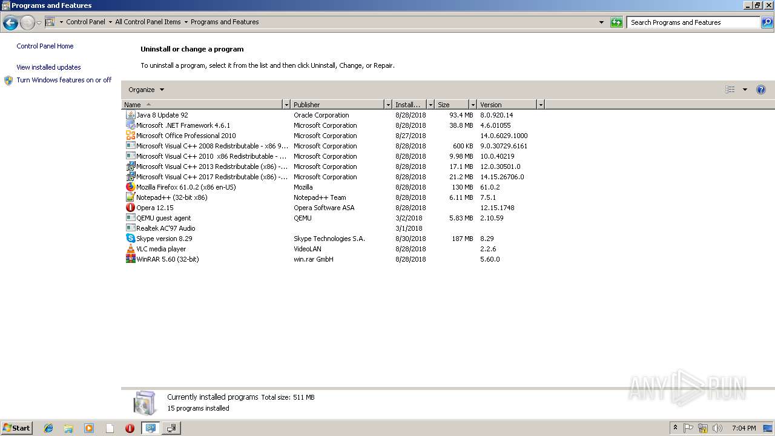Screen dimensions: 775x436
Task: Open the view options dropdown arrow
Action: click(x=745, y=90)
